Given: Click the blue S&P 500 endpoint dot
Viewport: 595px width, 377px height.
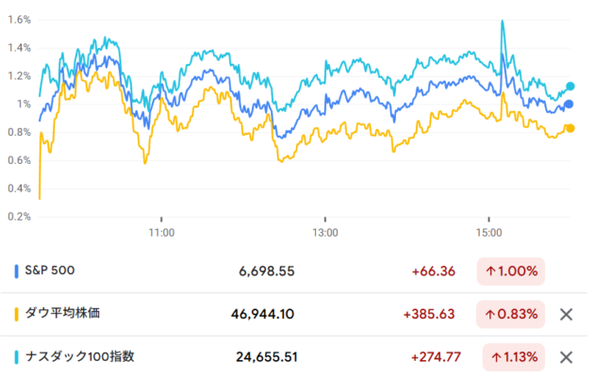Looking at the screenshot, I should (x=569, y=104).
